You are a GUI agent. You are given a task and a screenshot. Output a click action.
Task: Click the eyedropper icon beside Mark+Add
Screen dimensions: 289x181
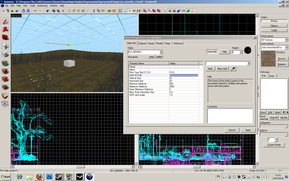click(233, 69)
